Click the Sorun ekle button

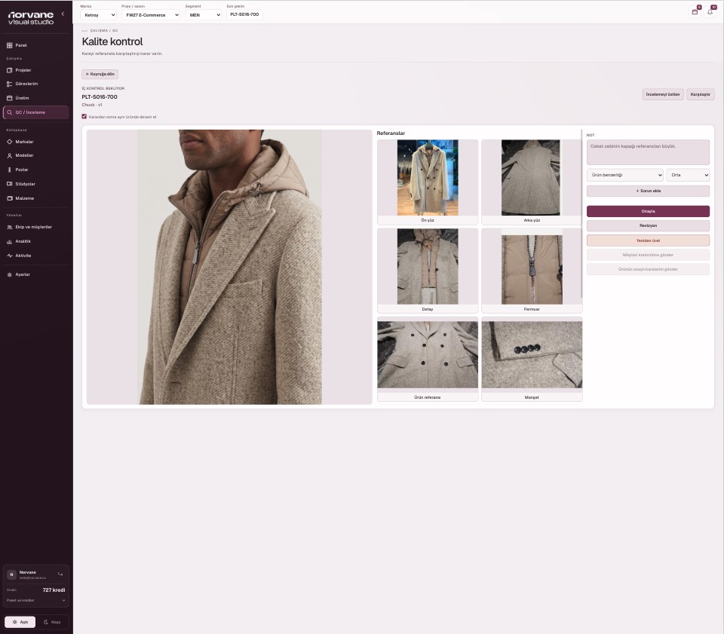click(x=649, y=191)
